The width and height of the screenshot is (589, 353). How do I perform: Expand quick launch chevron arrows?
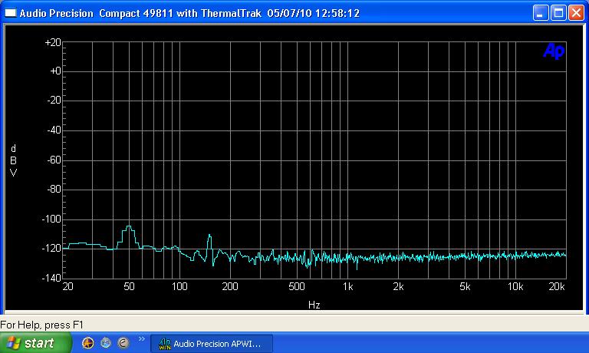pyautogui.click(x=142, y=338)
